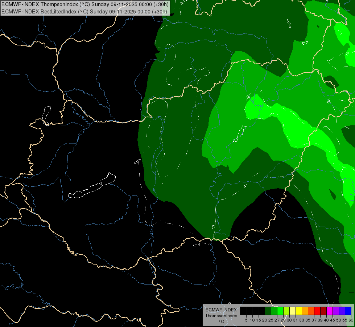Pick the blue 55–60 legend swatch
The image size is (355, 327).
(x=348, y=311)
